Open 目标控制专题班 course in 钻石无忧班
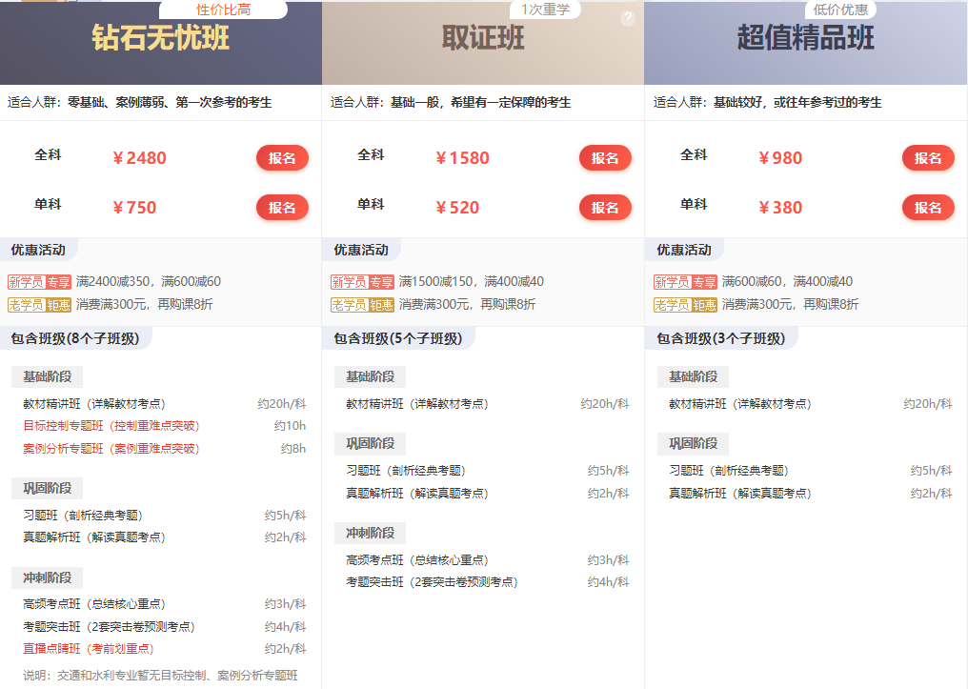Screen dimensions: 968x689 click(111, 426)
